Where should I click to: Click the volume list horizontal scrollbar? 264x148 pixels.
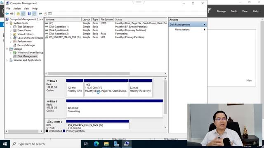[89, 74]
